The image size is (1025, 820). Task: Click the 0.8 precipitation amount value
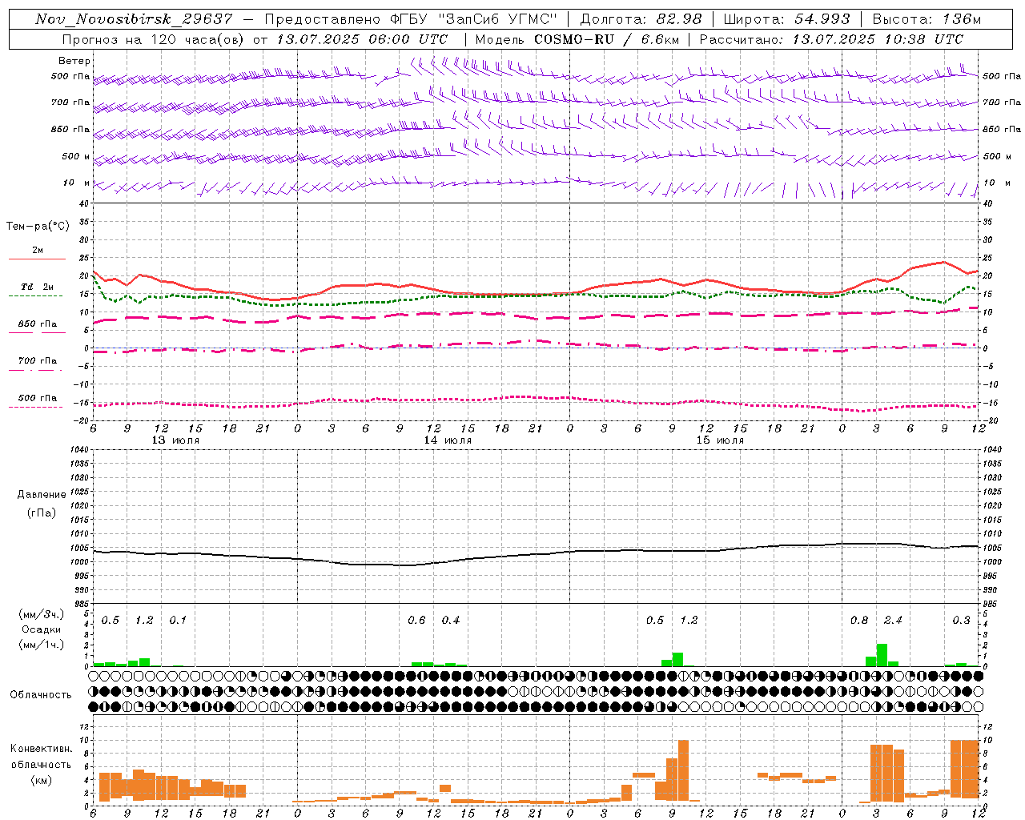point(859,621)
